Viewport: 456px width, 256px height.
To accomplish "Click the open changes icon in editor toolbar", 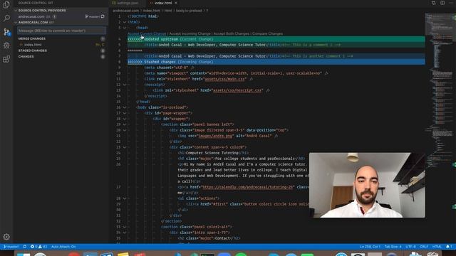I will pos(434,3).
